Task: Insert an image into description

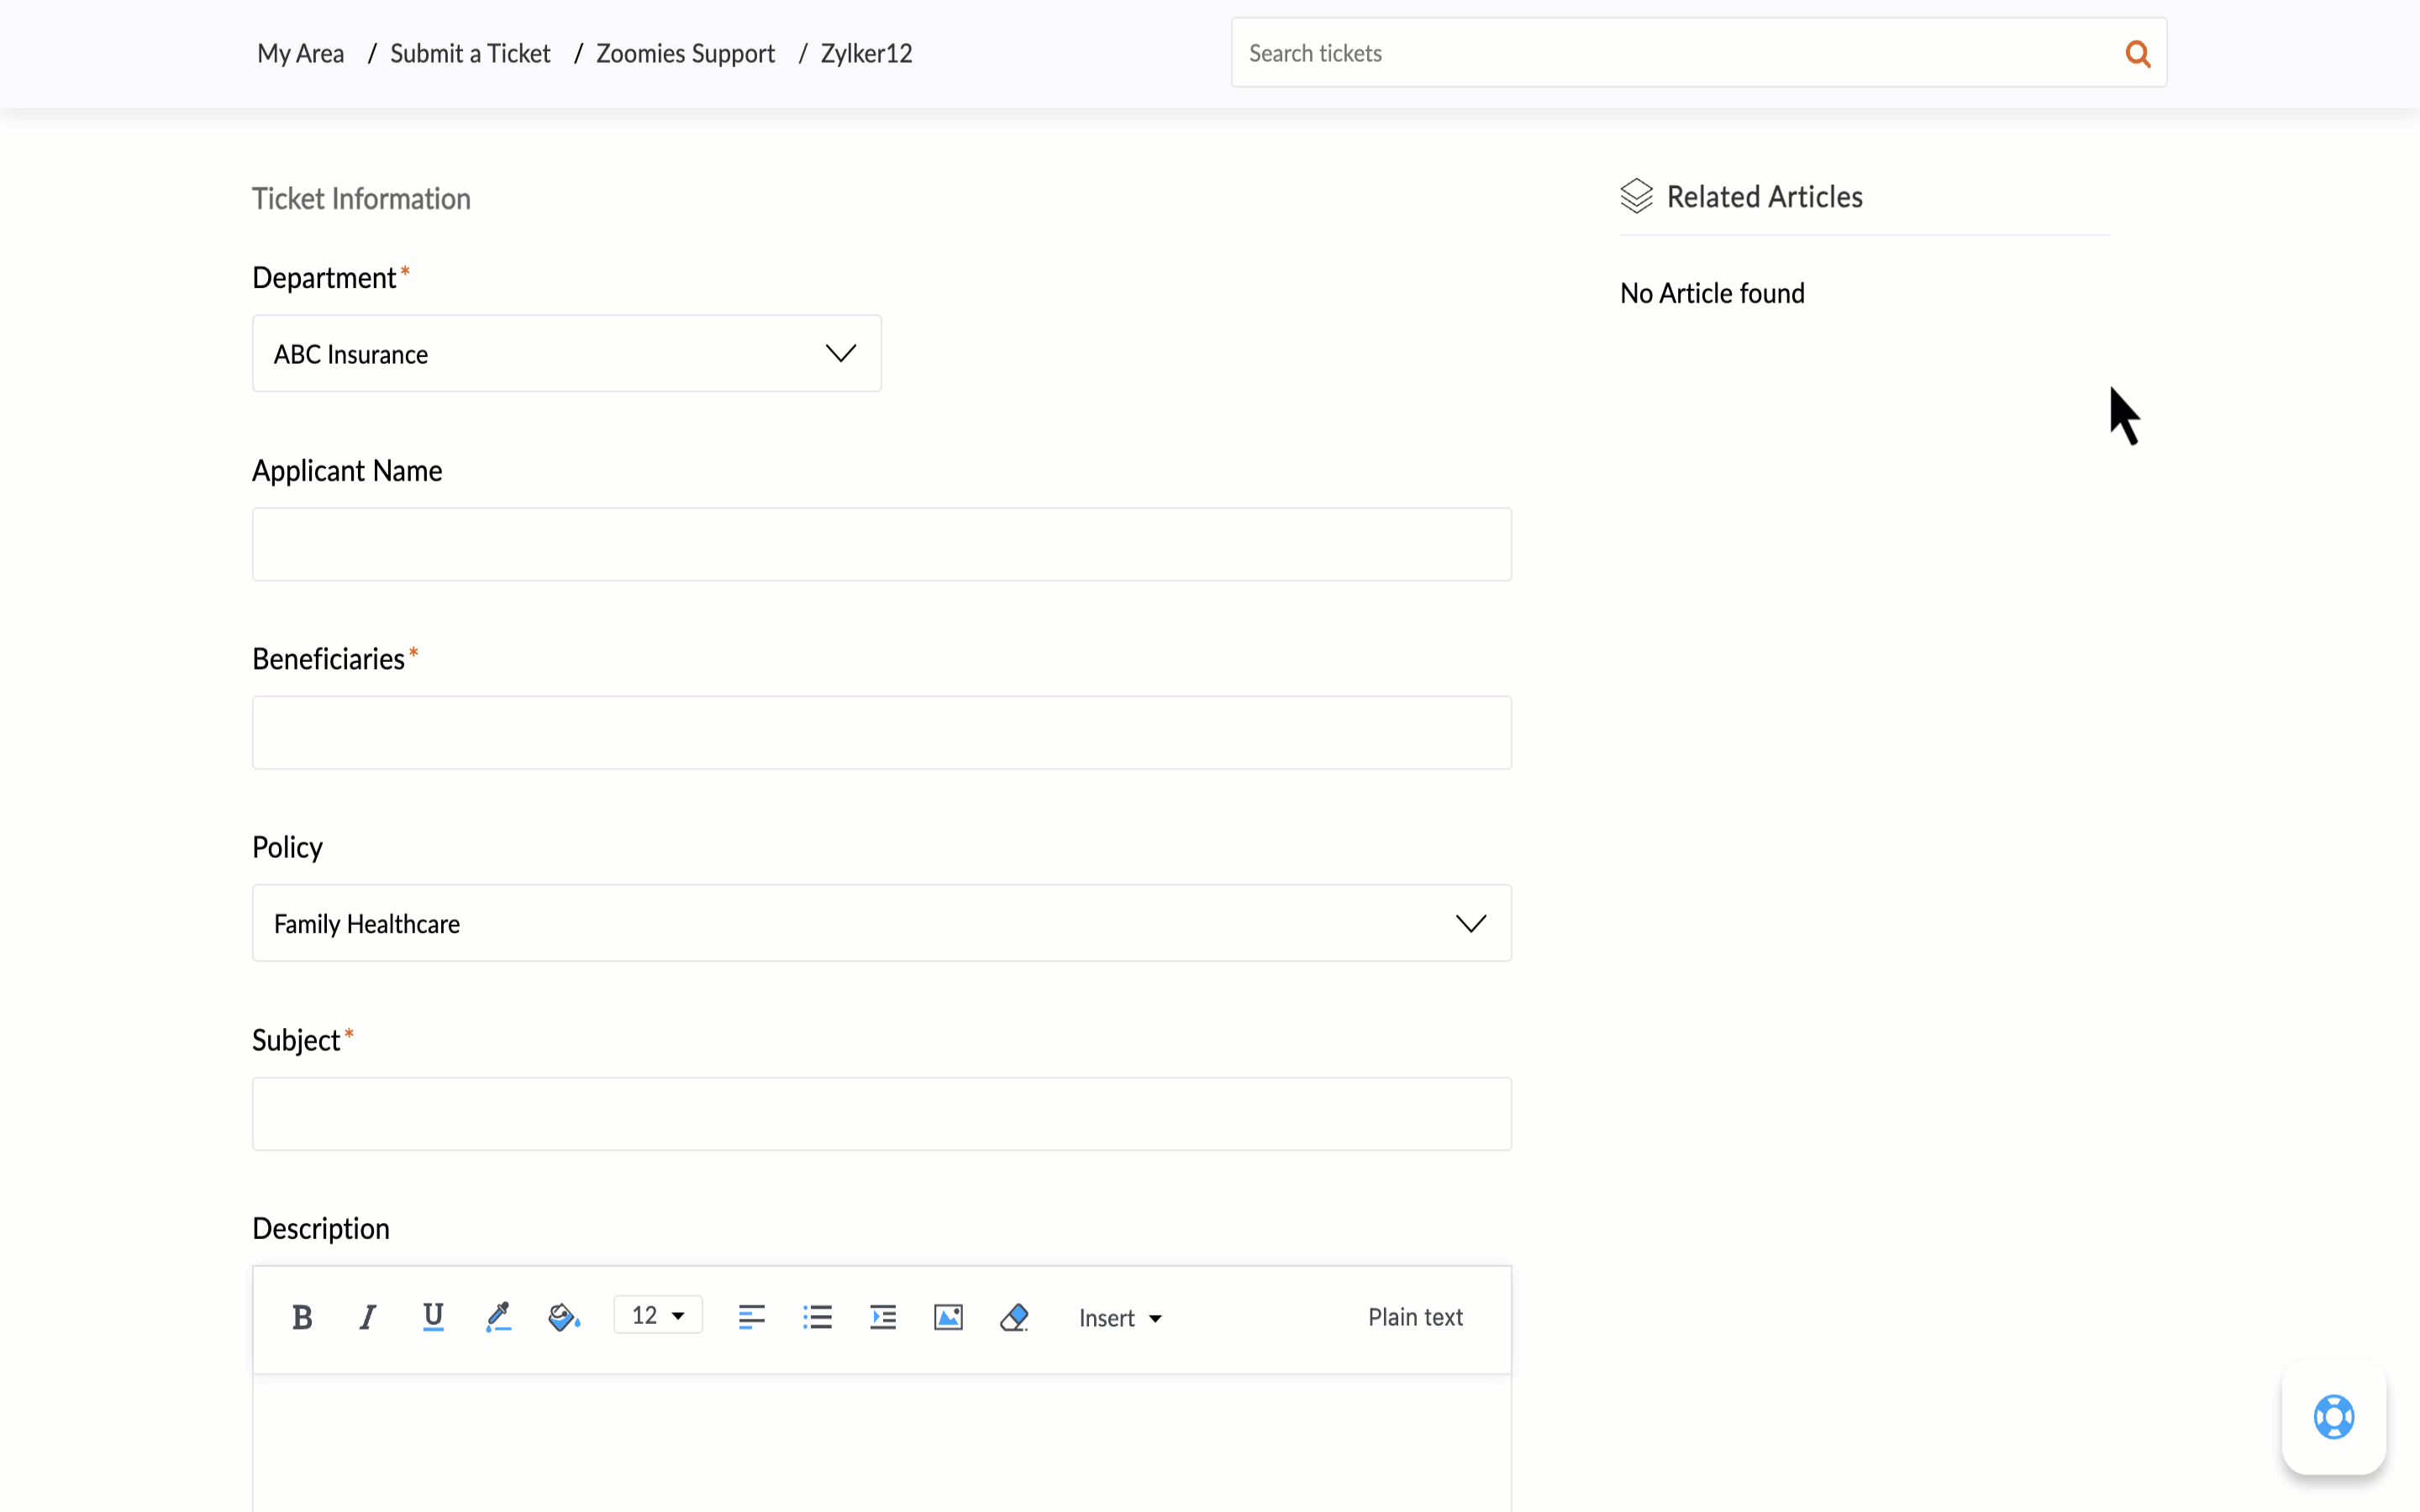Action: (x=948, y=1317)
